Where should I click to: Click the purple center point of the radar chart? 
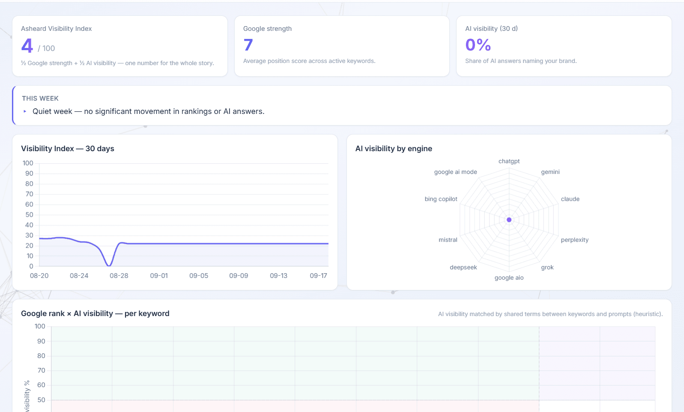509,220
